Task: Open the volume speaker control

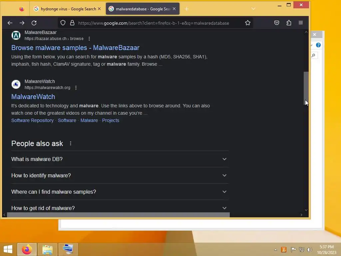Action: click(x=309, y=249)
